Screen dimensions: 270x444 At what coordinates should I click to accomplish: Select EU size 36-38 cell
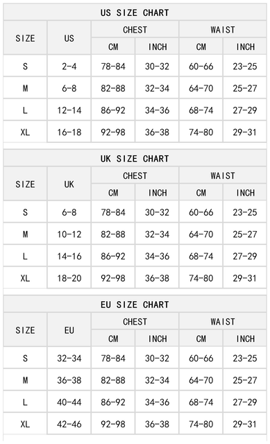tap(69, 380)
